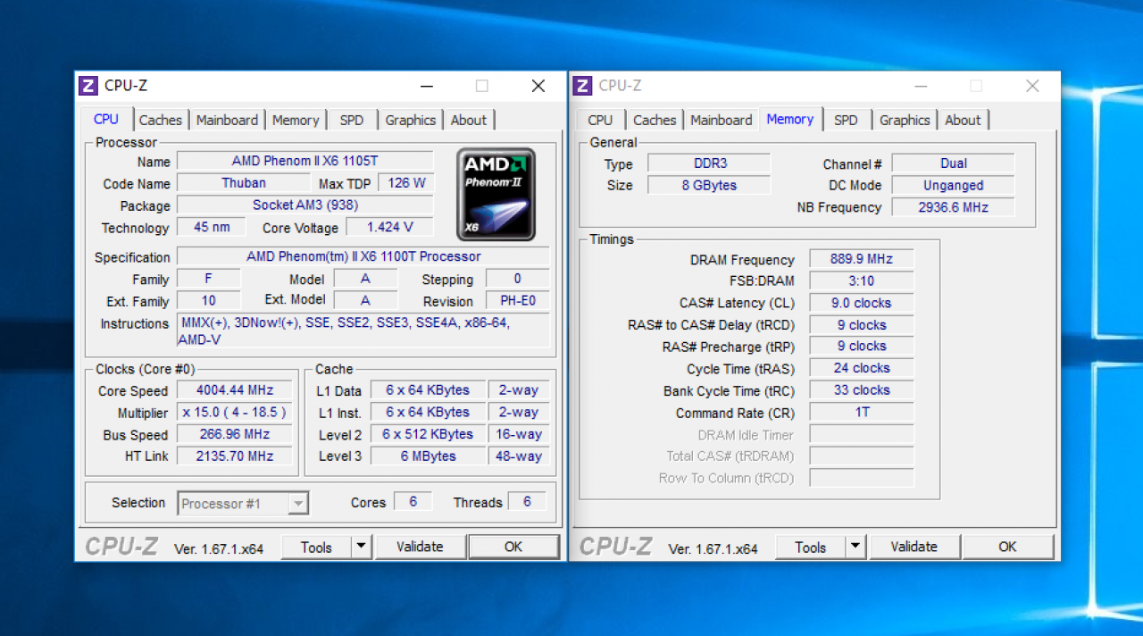The width and height of the screenshot is (1143, 636).
Task: Open the Mainboard tab in right CPU-Z window
Action: coord(722,120)
